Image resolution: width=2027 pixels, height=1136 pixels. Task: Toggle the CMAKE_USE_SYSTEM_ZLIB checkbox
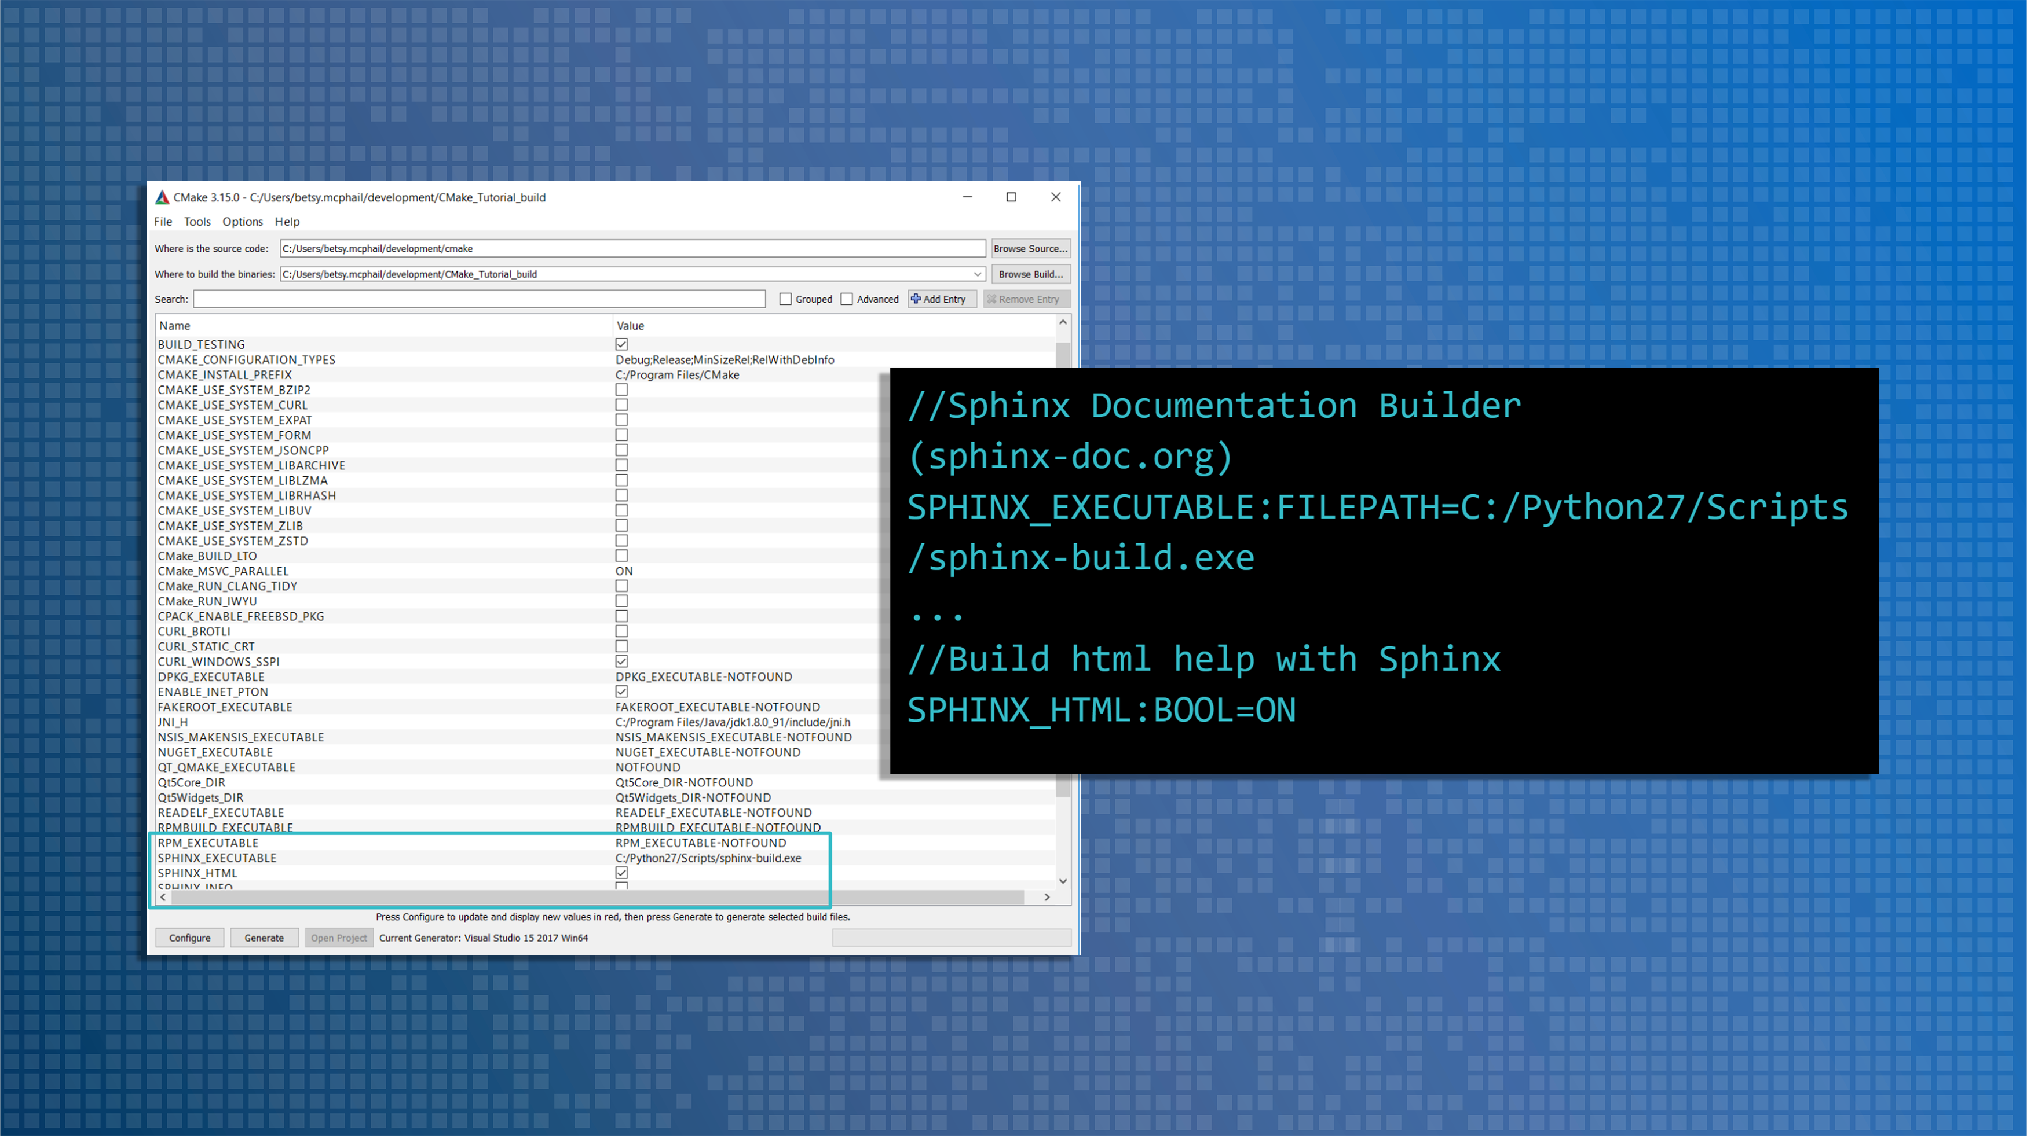[621, 525]
